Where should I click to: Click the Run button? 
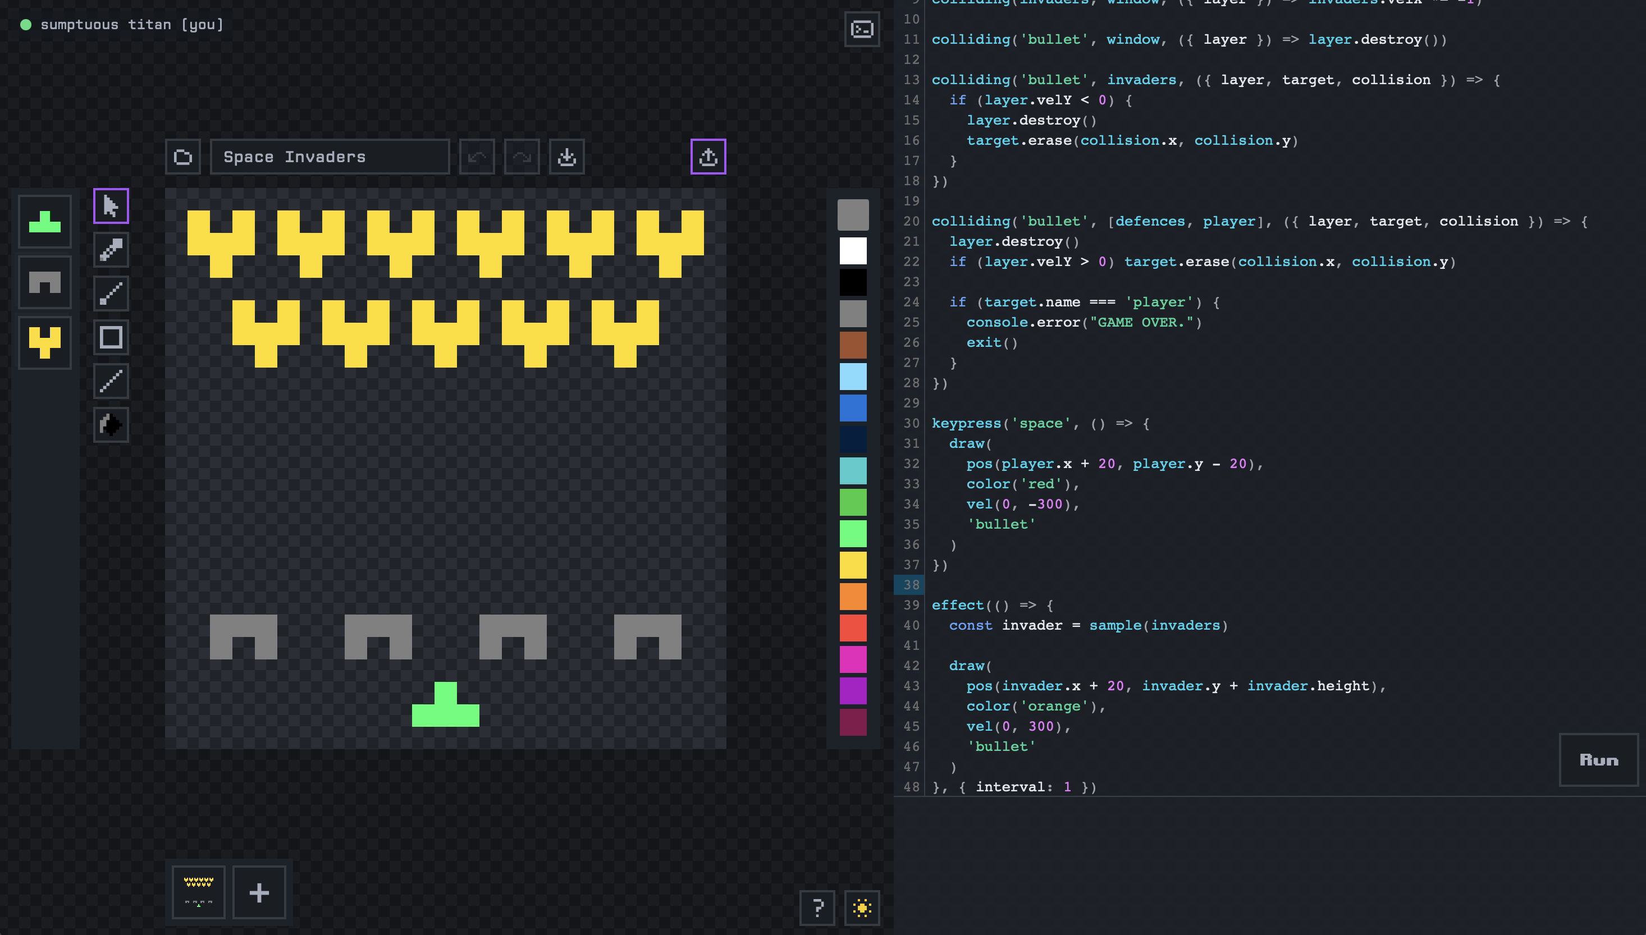click(1598, 760)
